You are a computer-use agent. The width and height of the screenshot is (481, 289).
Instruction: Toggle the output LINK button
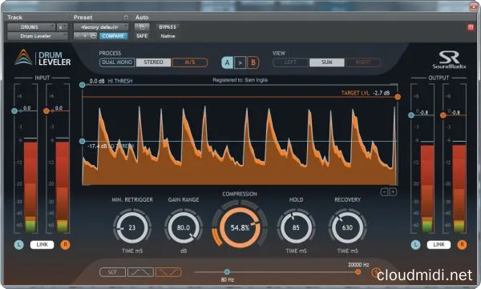pos(439,244)
